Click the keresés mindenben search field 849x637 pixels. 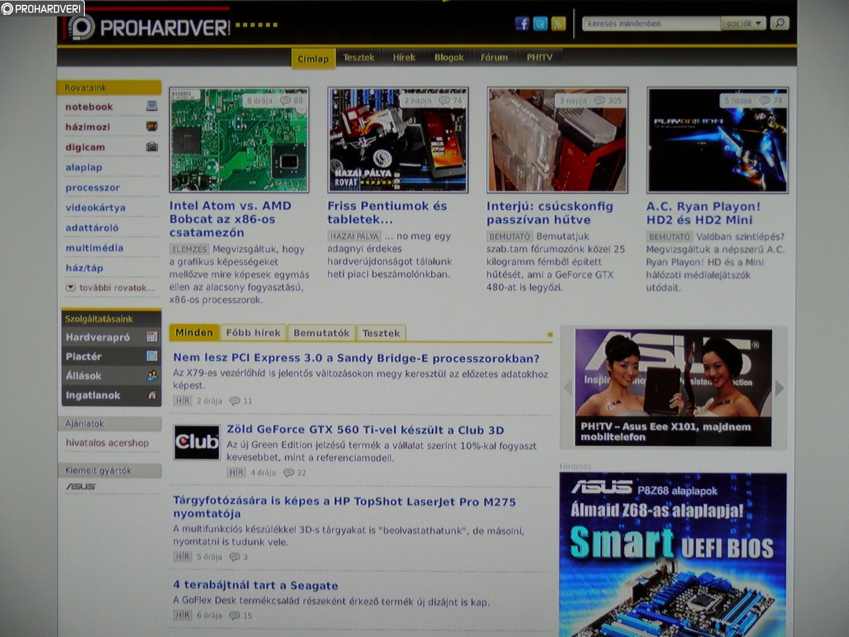[x=652, y=23]
